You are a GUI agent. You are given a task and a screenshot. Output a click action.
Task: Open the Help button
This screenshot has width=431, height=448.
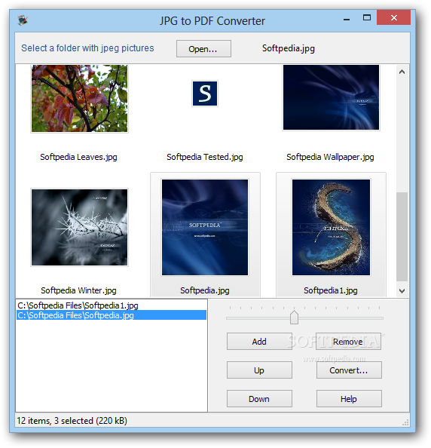click(x=349, y=398)
